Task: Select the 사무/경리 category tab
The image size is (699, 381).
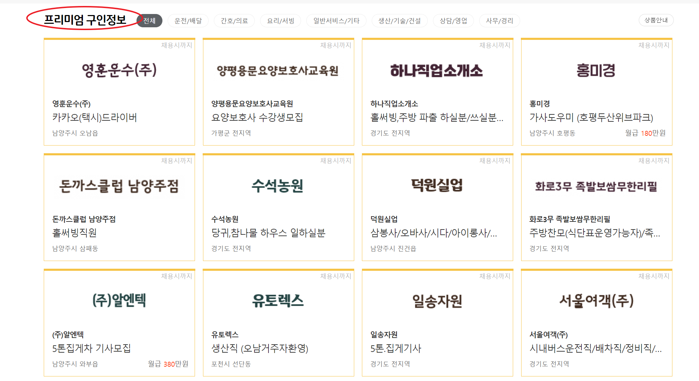Action: tap(499, 21)
